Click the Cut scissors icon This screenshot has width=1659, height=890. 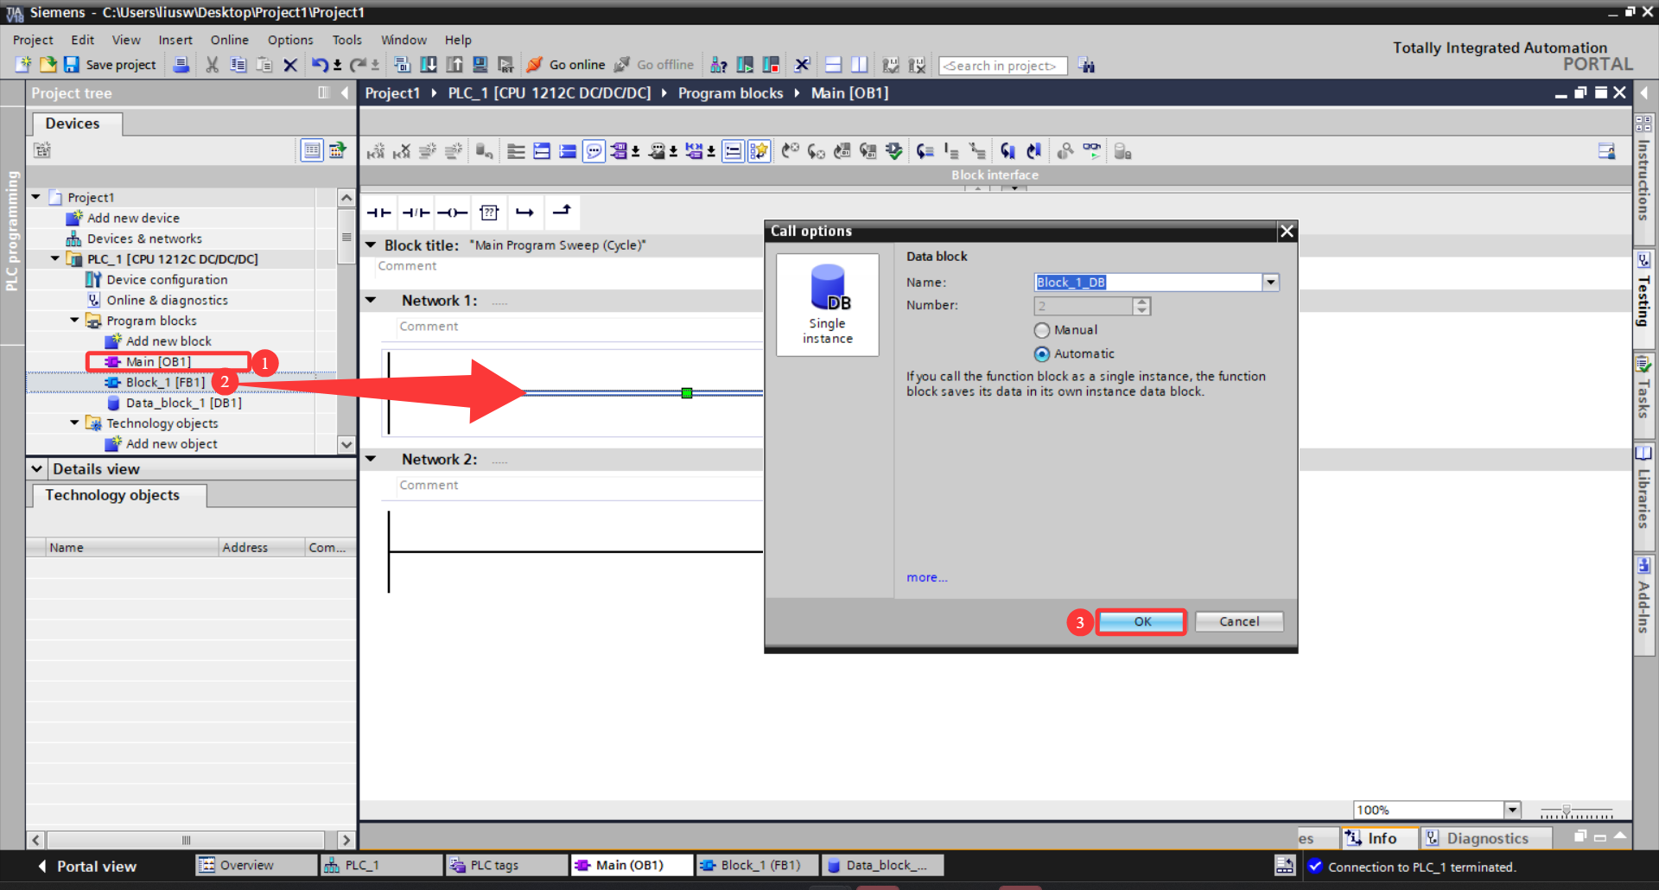(213, 65)
